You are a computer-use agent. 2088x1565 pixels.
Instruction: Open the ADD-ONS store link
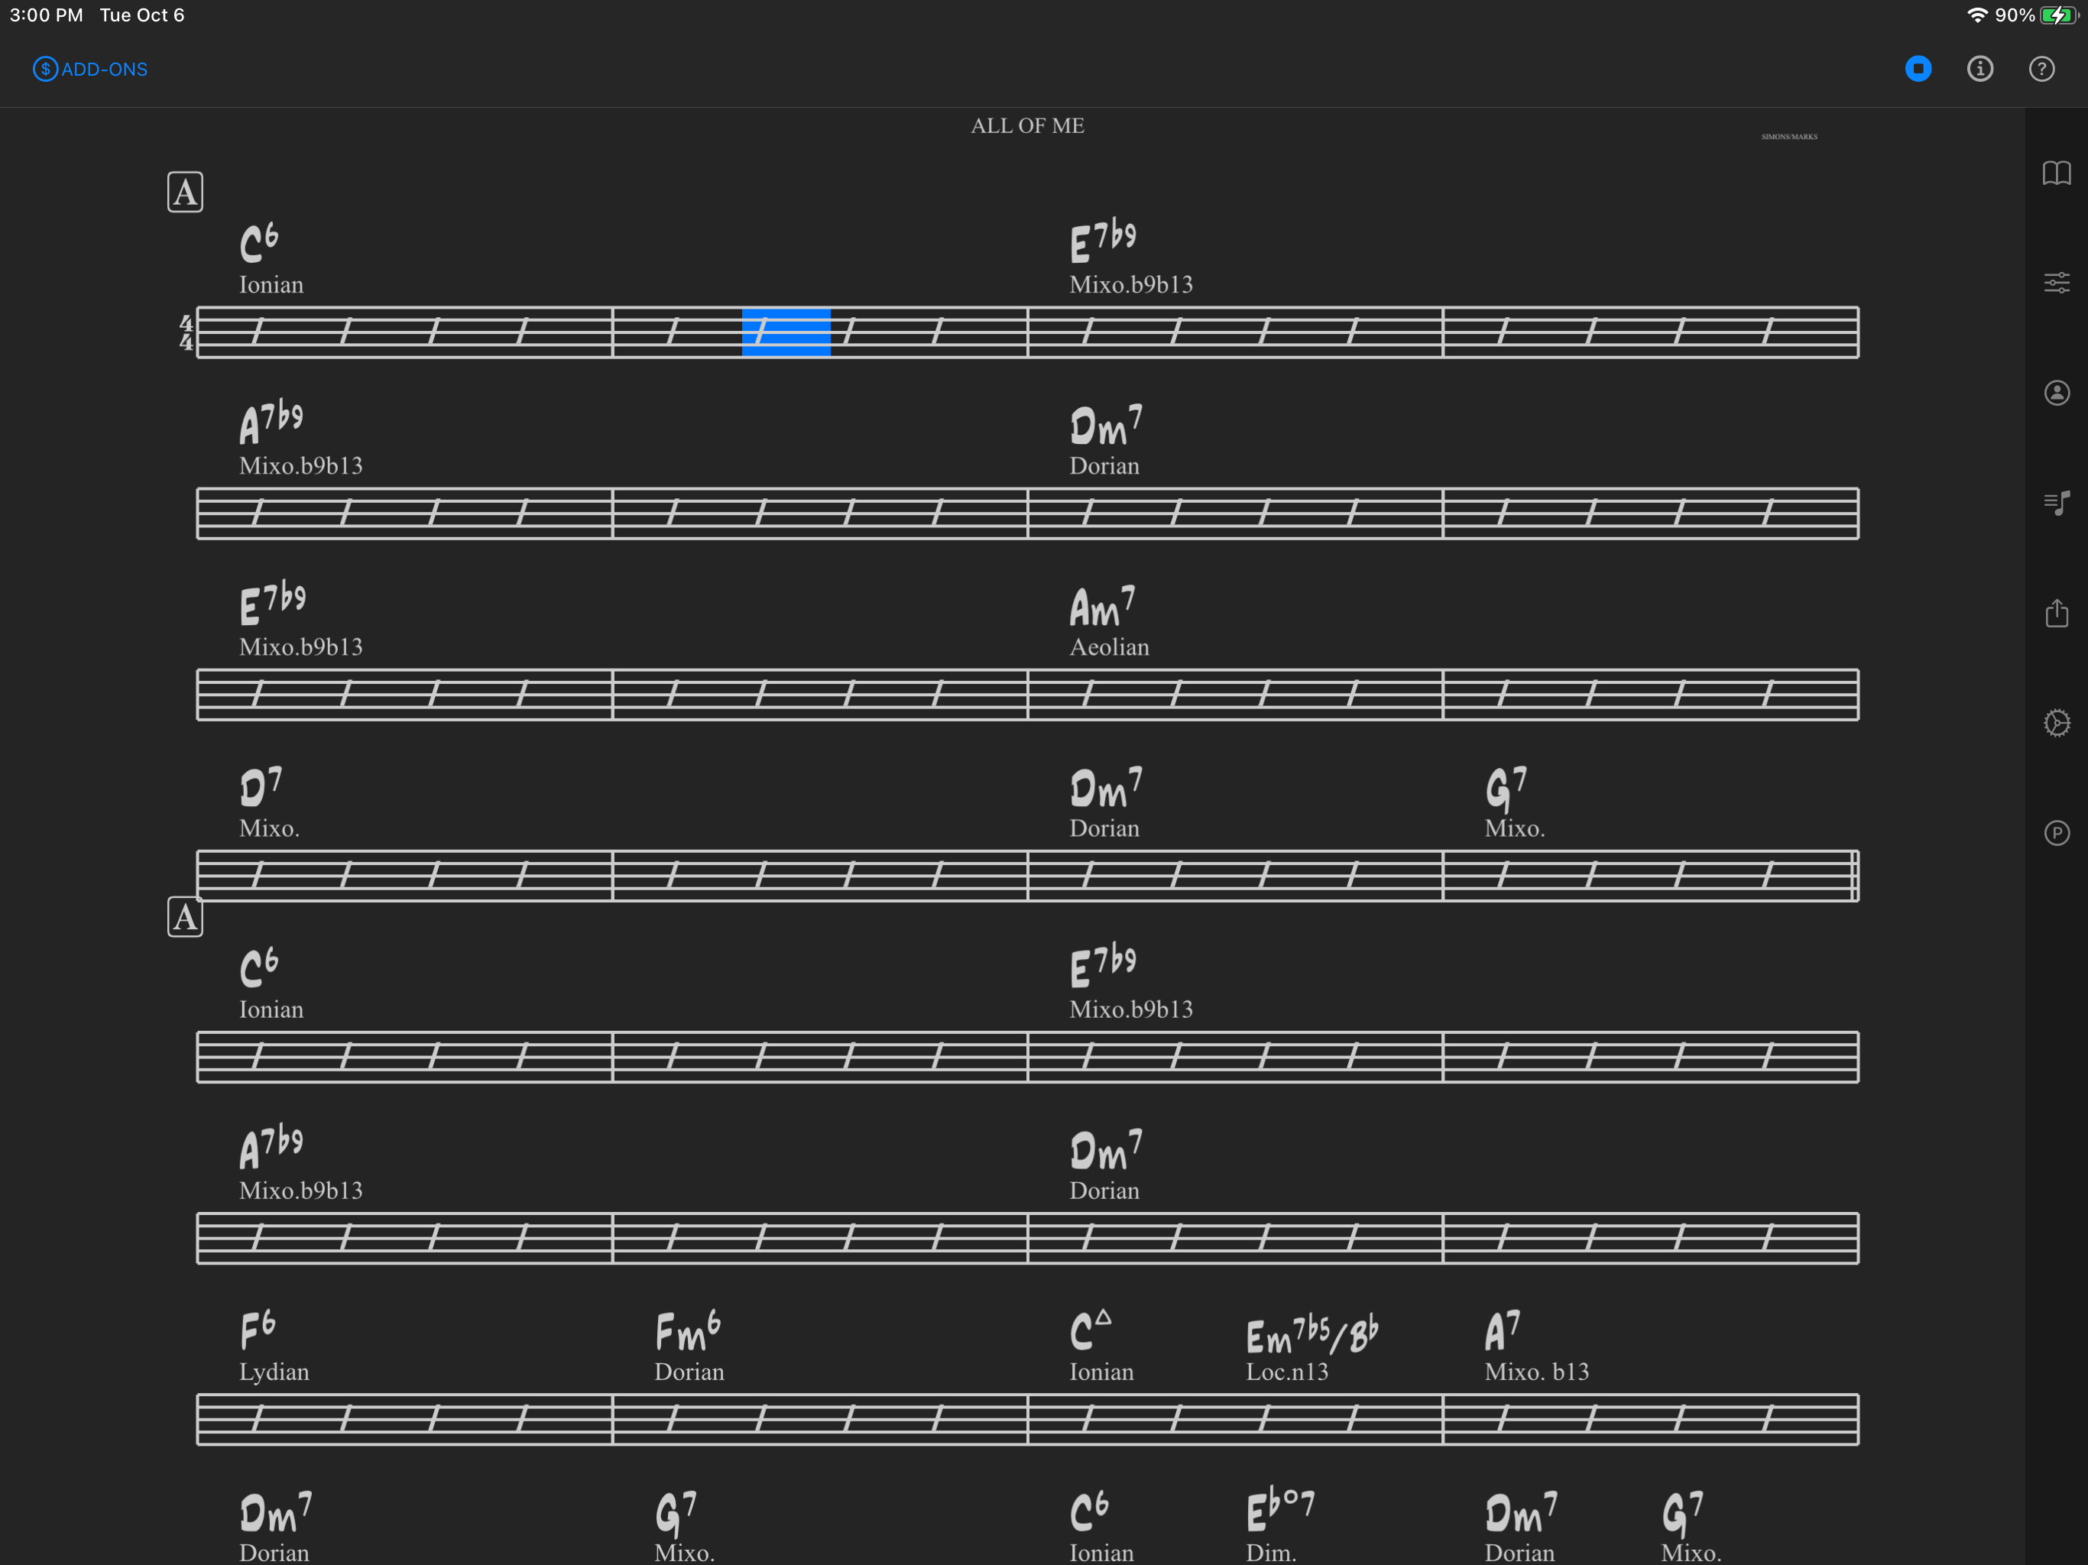tap(91, 69)
